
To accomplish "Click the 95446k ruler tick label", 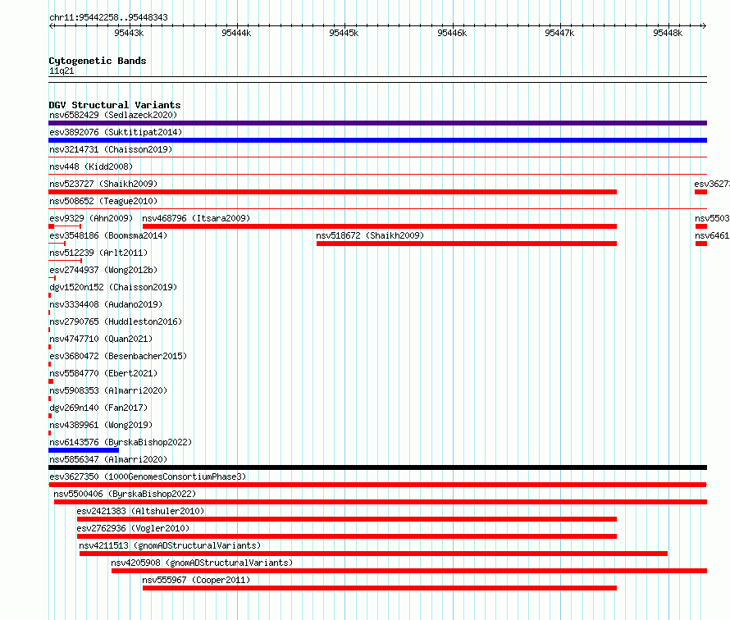I will click(452, 33).
